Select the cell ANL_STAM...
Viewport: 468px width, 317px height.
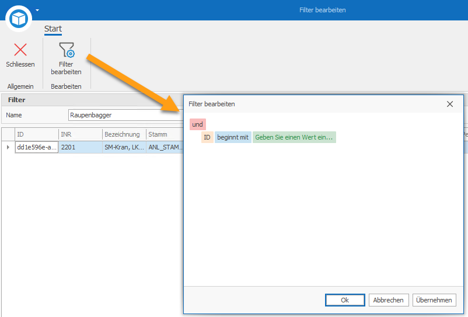pos(165,147)
